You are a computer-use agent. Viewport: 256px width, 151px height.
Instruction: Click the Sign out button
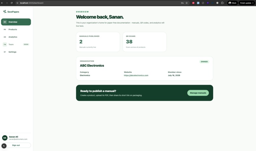16,145
